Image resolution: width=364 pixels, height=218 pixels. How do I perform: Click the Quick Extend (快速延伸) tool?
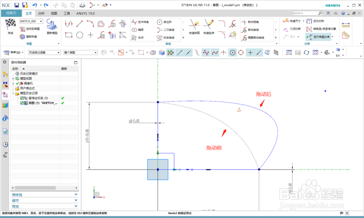click(209, 27)
